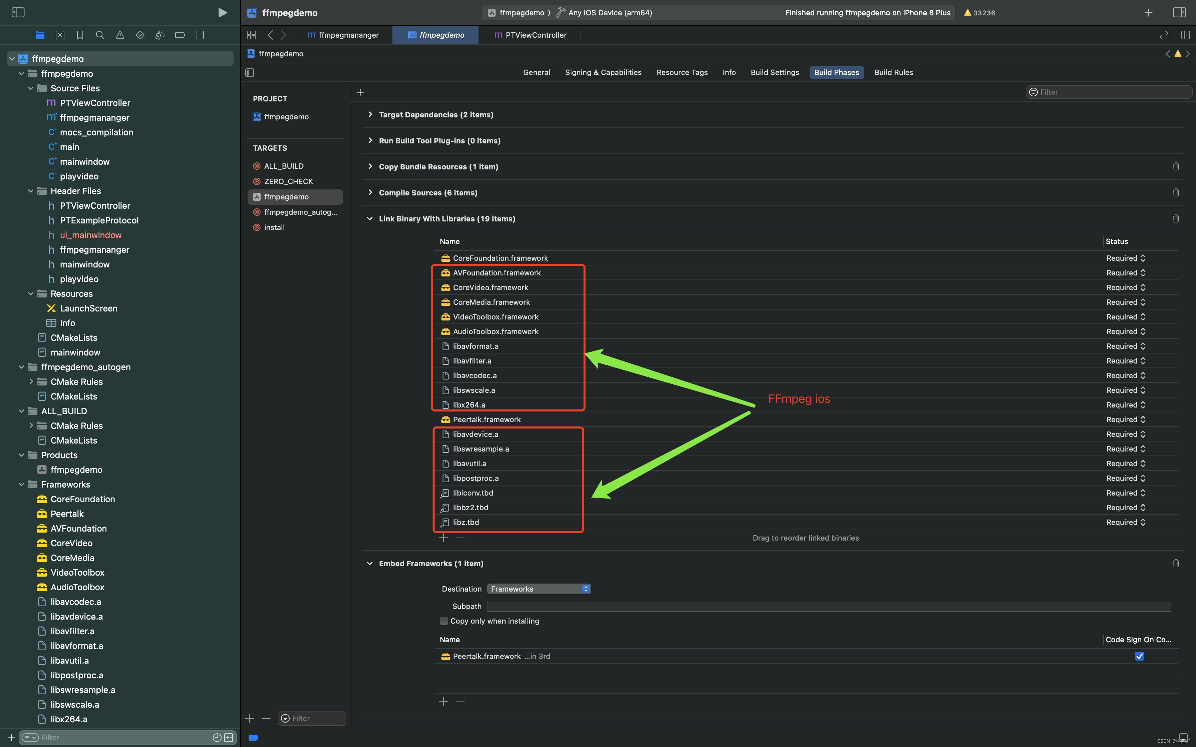1196x747 pixels.
Task: Enable Copy only when installing checkbox
Action: (x=444, y=621)
